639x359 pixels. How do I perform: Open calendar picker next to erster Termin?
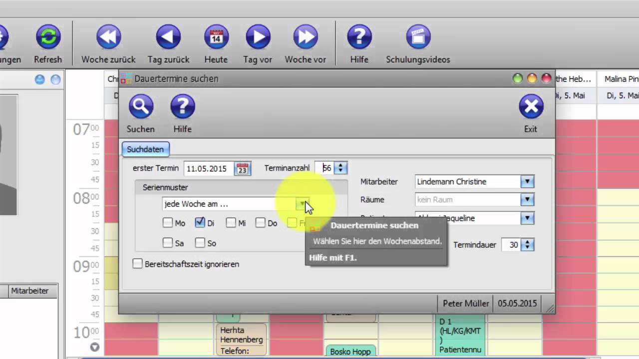click(x=242, y=169)
